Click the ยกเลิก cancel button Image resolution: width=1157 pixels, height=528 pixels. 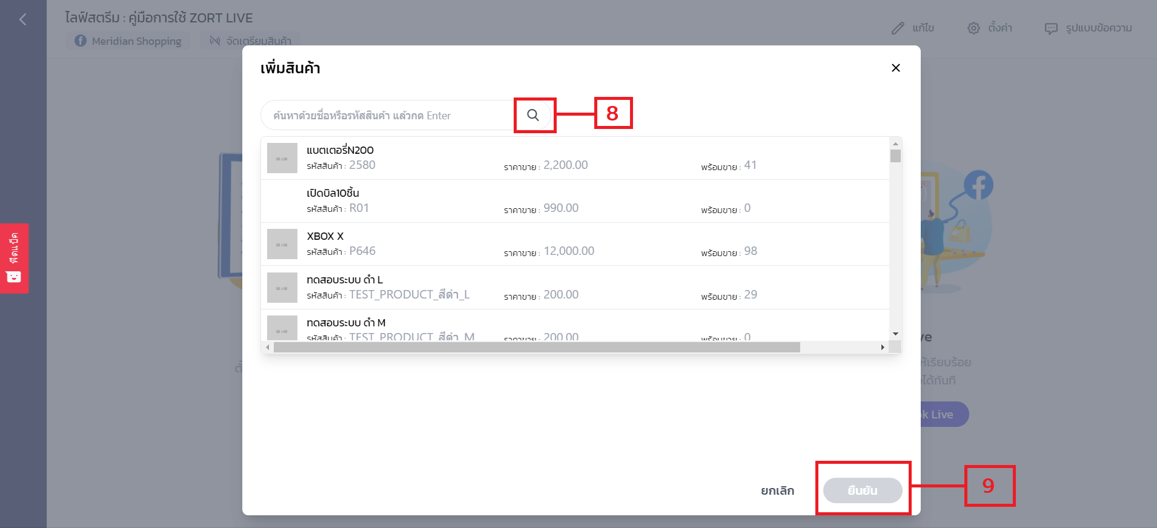click(777, 490)
